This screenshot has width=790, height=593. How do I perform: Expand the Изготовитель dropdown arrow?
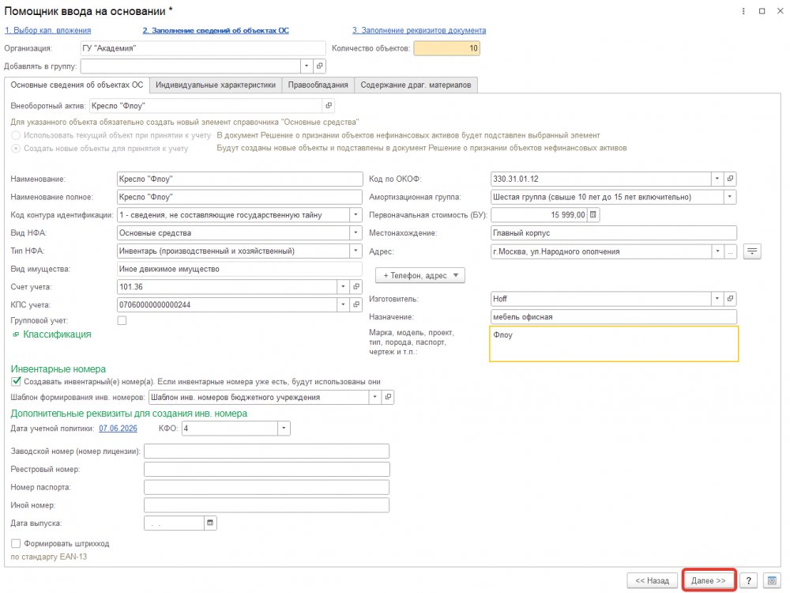(717, 299)
